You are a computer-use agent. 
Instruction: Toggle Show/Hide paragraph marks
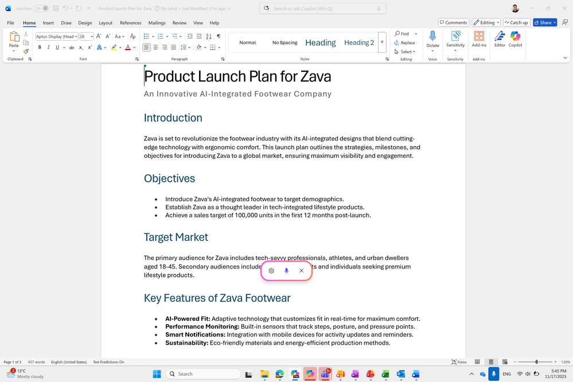click(219, 36)
